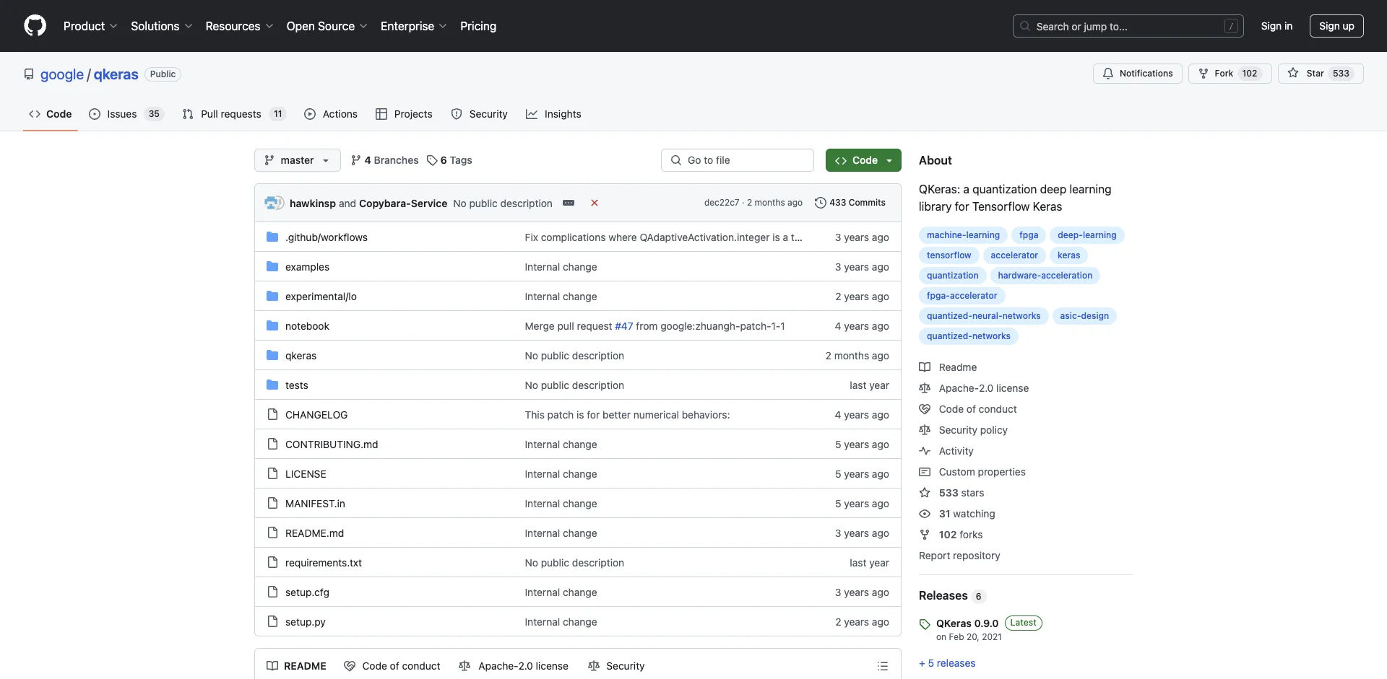Screen dimensions: 1387x679
Task: Open the master branch dropdown
Action: tap(297, 160)
